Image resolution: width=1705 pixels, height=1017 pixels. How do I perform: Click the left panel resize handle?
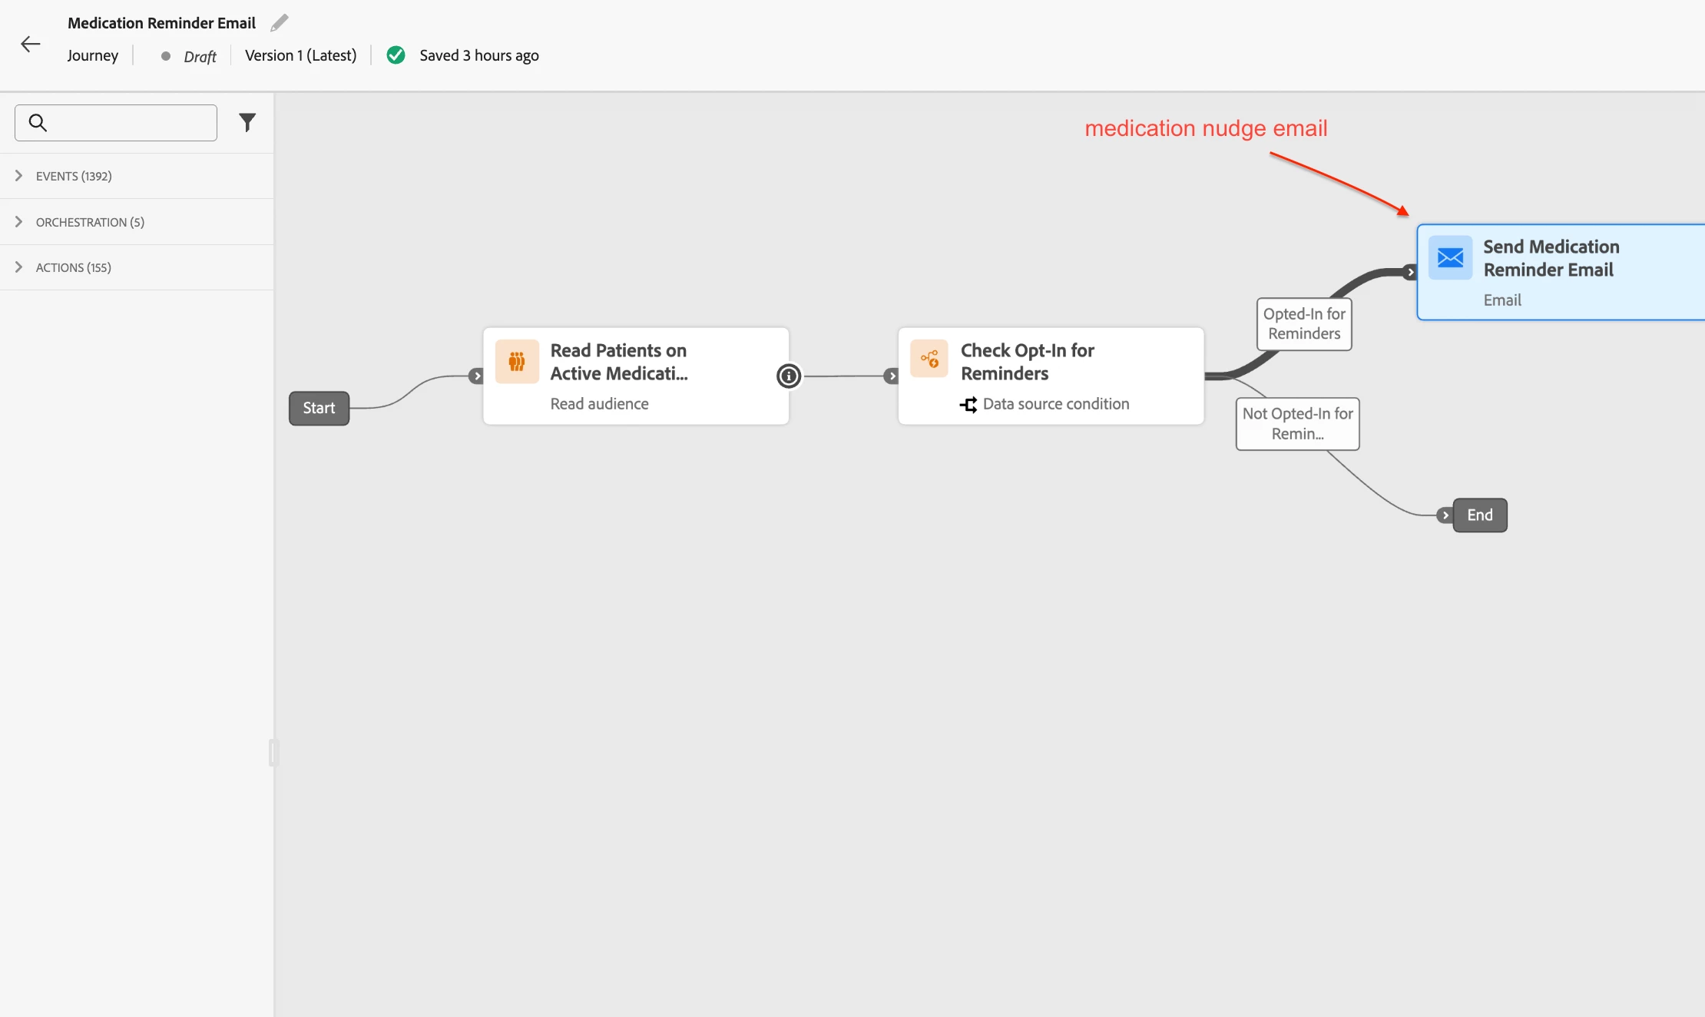(273, 753)
